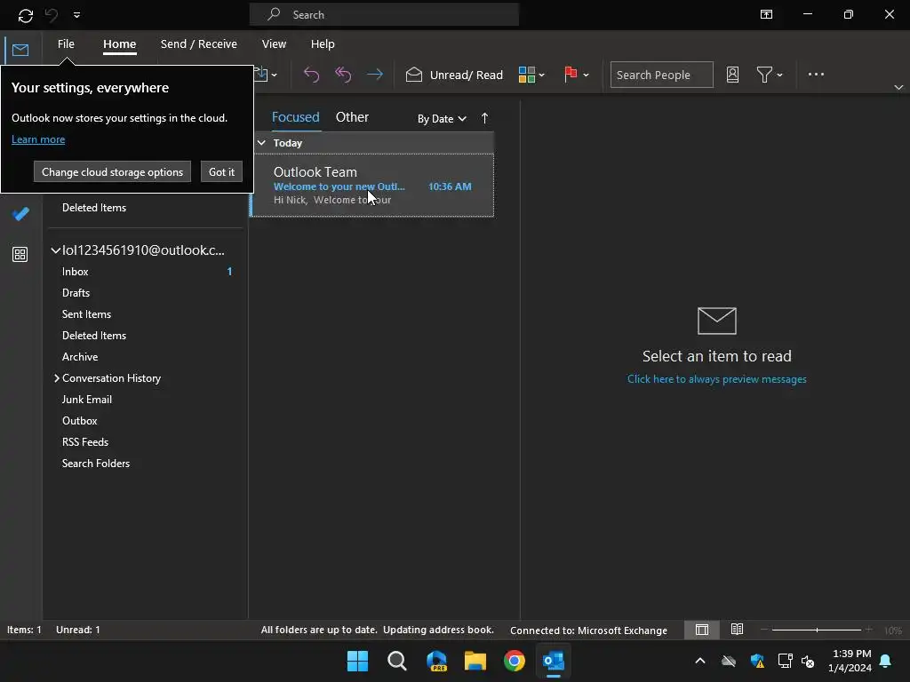
Task: Open the Filter Email funnel dropdown
Action: [770, 75]
